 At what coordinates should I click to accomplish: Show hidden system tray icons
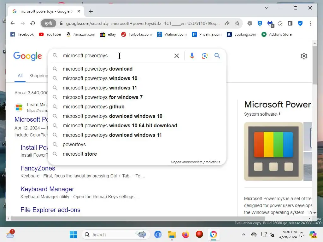coord(244,234)
